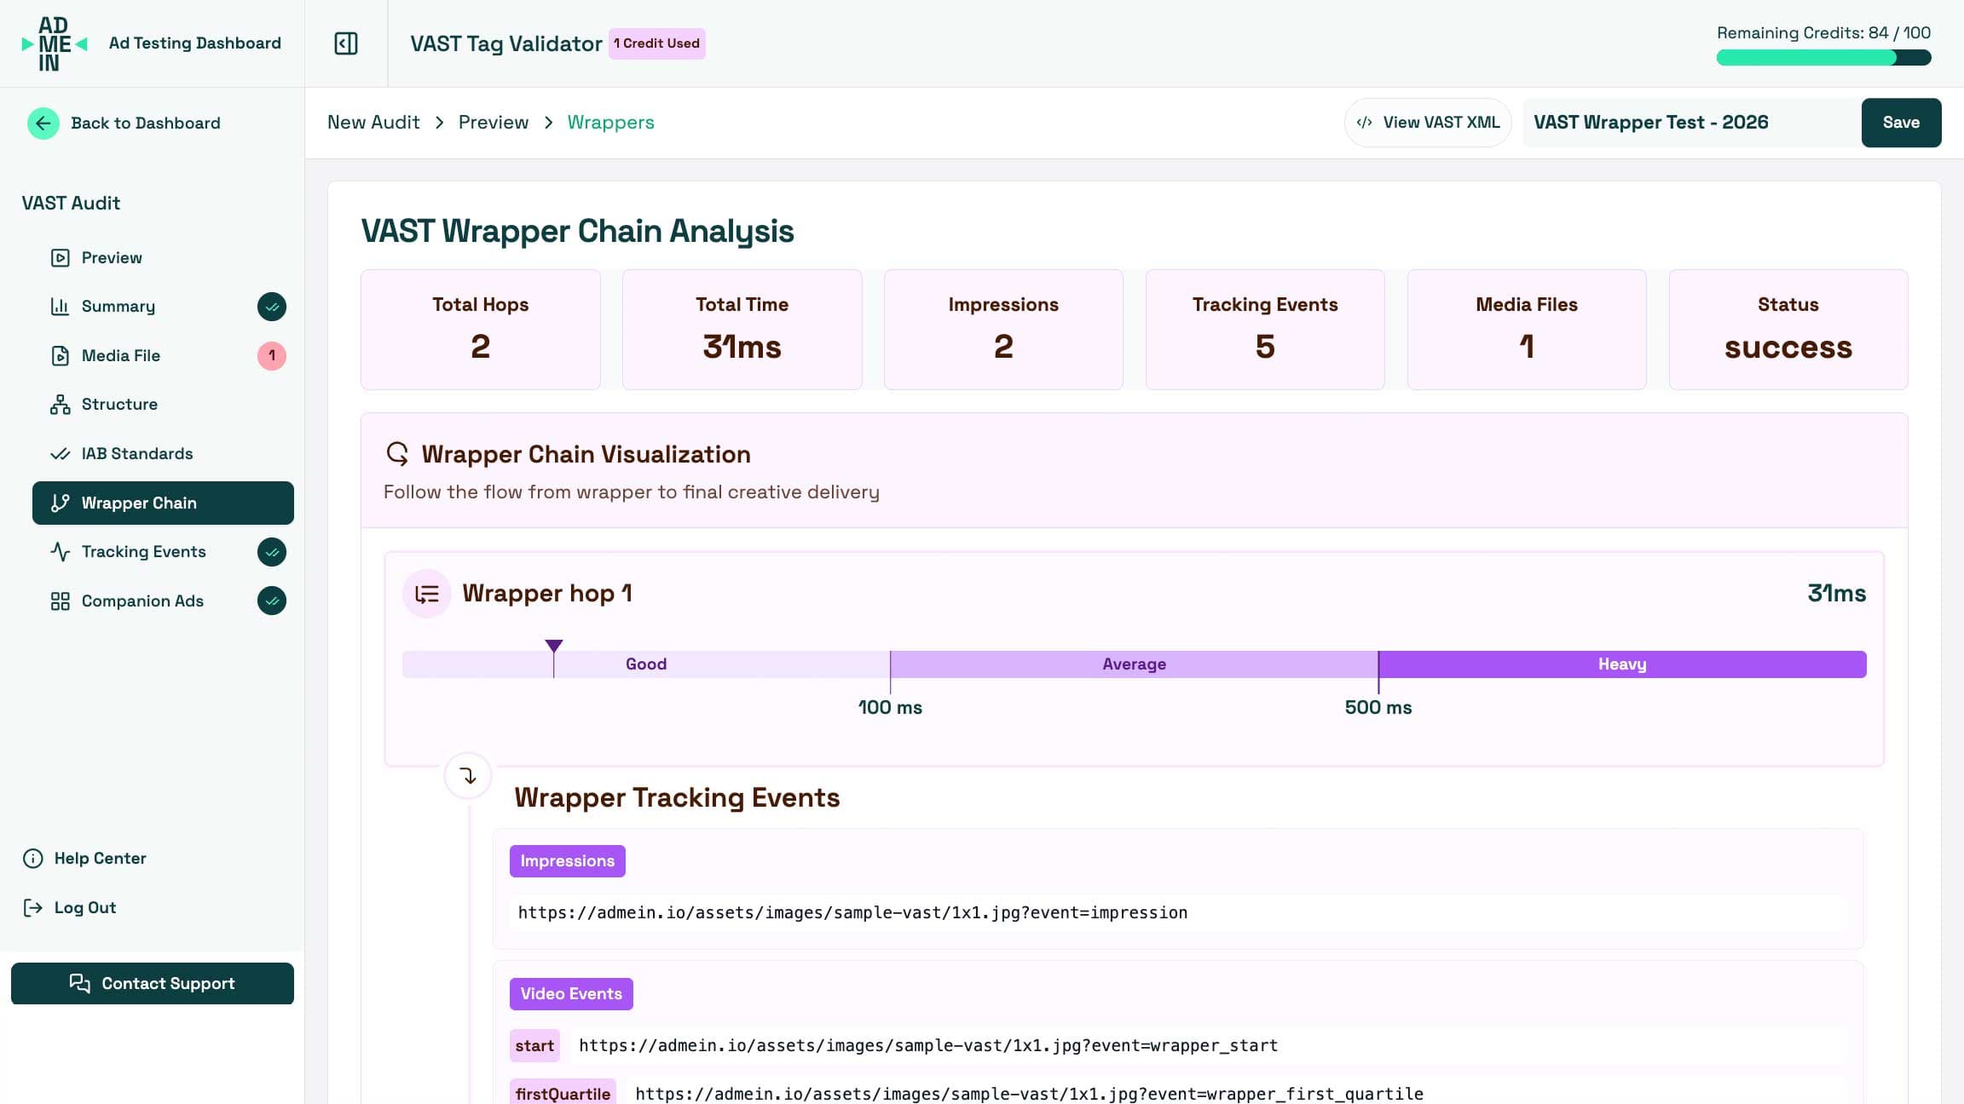
Task: Click the New Audit breadcrumb
Action: (x=373, y=122)
